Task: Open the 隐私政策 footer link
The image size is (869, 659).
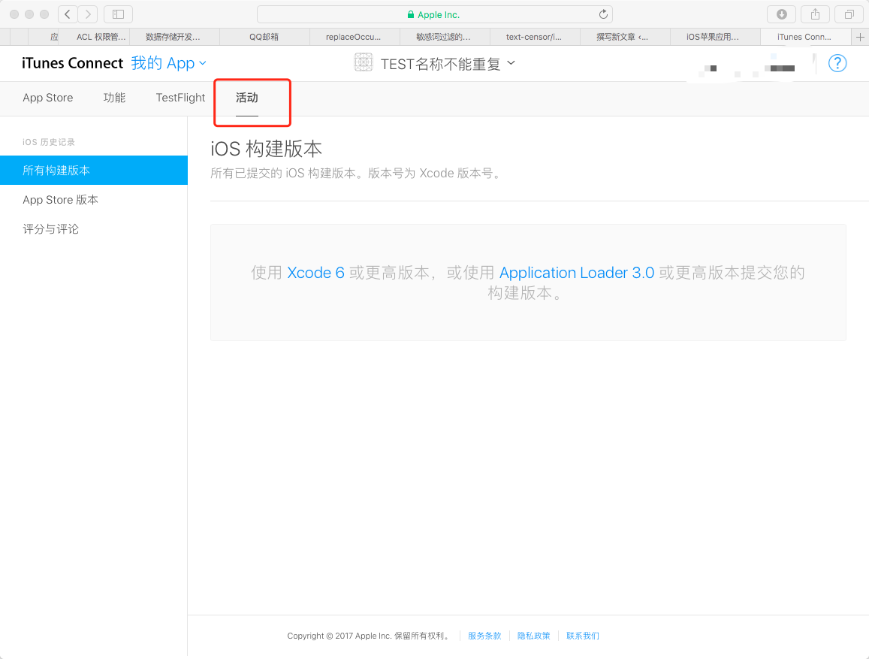Action: click(534, 636)
